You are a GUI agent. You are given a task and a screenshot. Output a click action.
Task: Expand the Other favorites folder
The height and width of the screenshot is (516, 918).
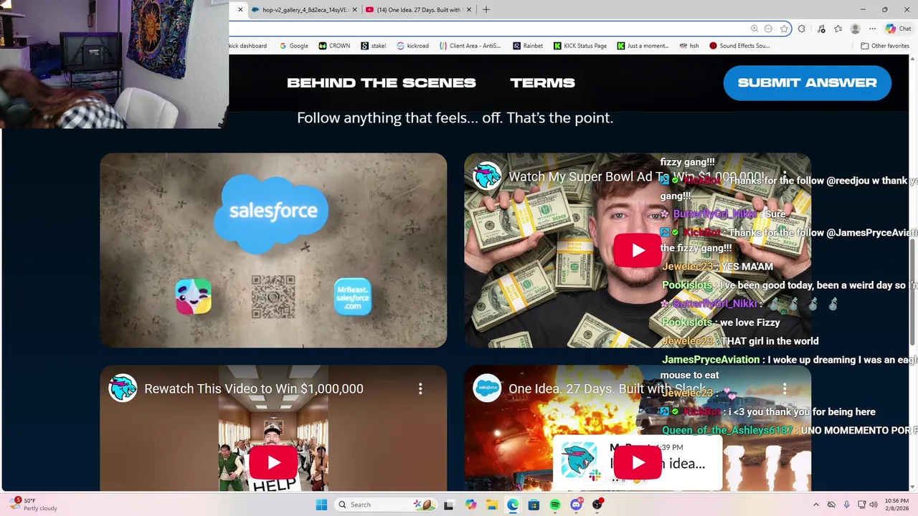pos(885,46)
